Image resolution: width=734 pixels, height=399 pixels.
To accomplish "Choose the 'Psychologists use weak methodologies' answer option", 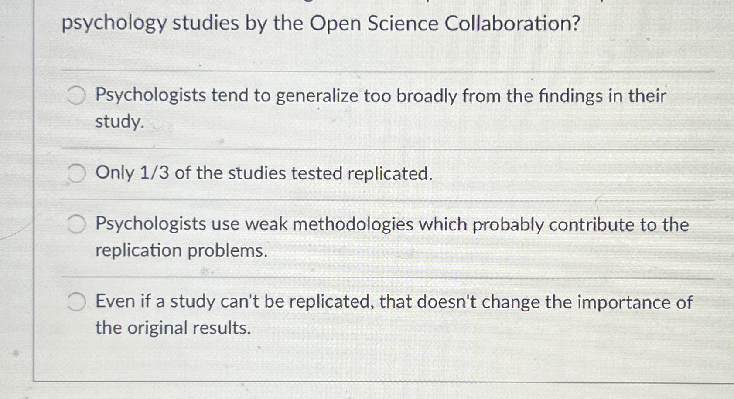I will coord(76,223).
